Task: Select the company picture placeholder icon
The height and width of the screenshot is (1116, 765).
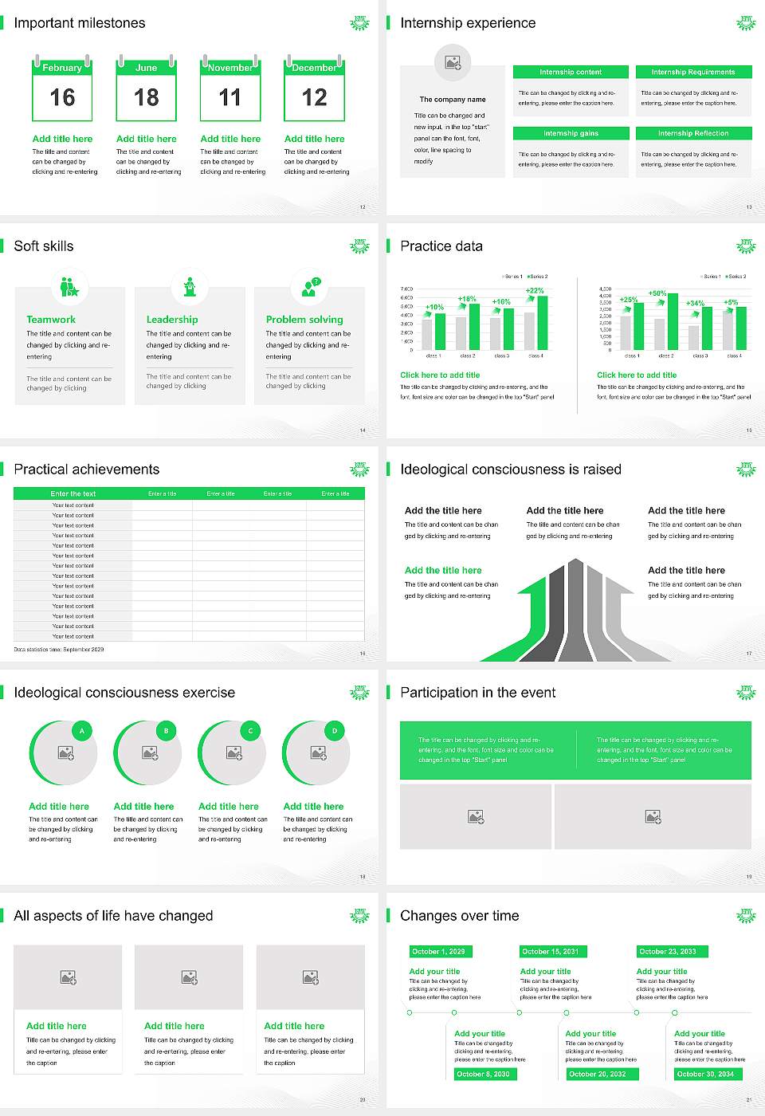Action: coord(453,62)
